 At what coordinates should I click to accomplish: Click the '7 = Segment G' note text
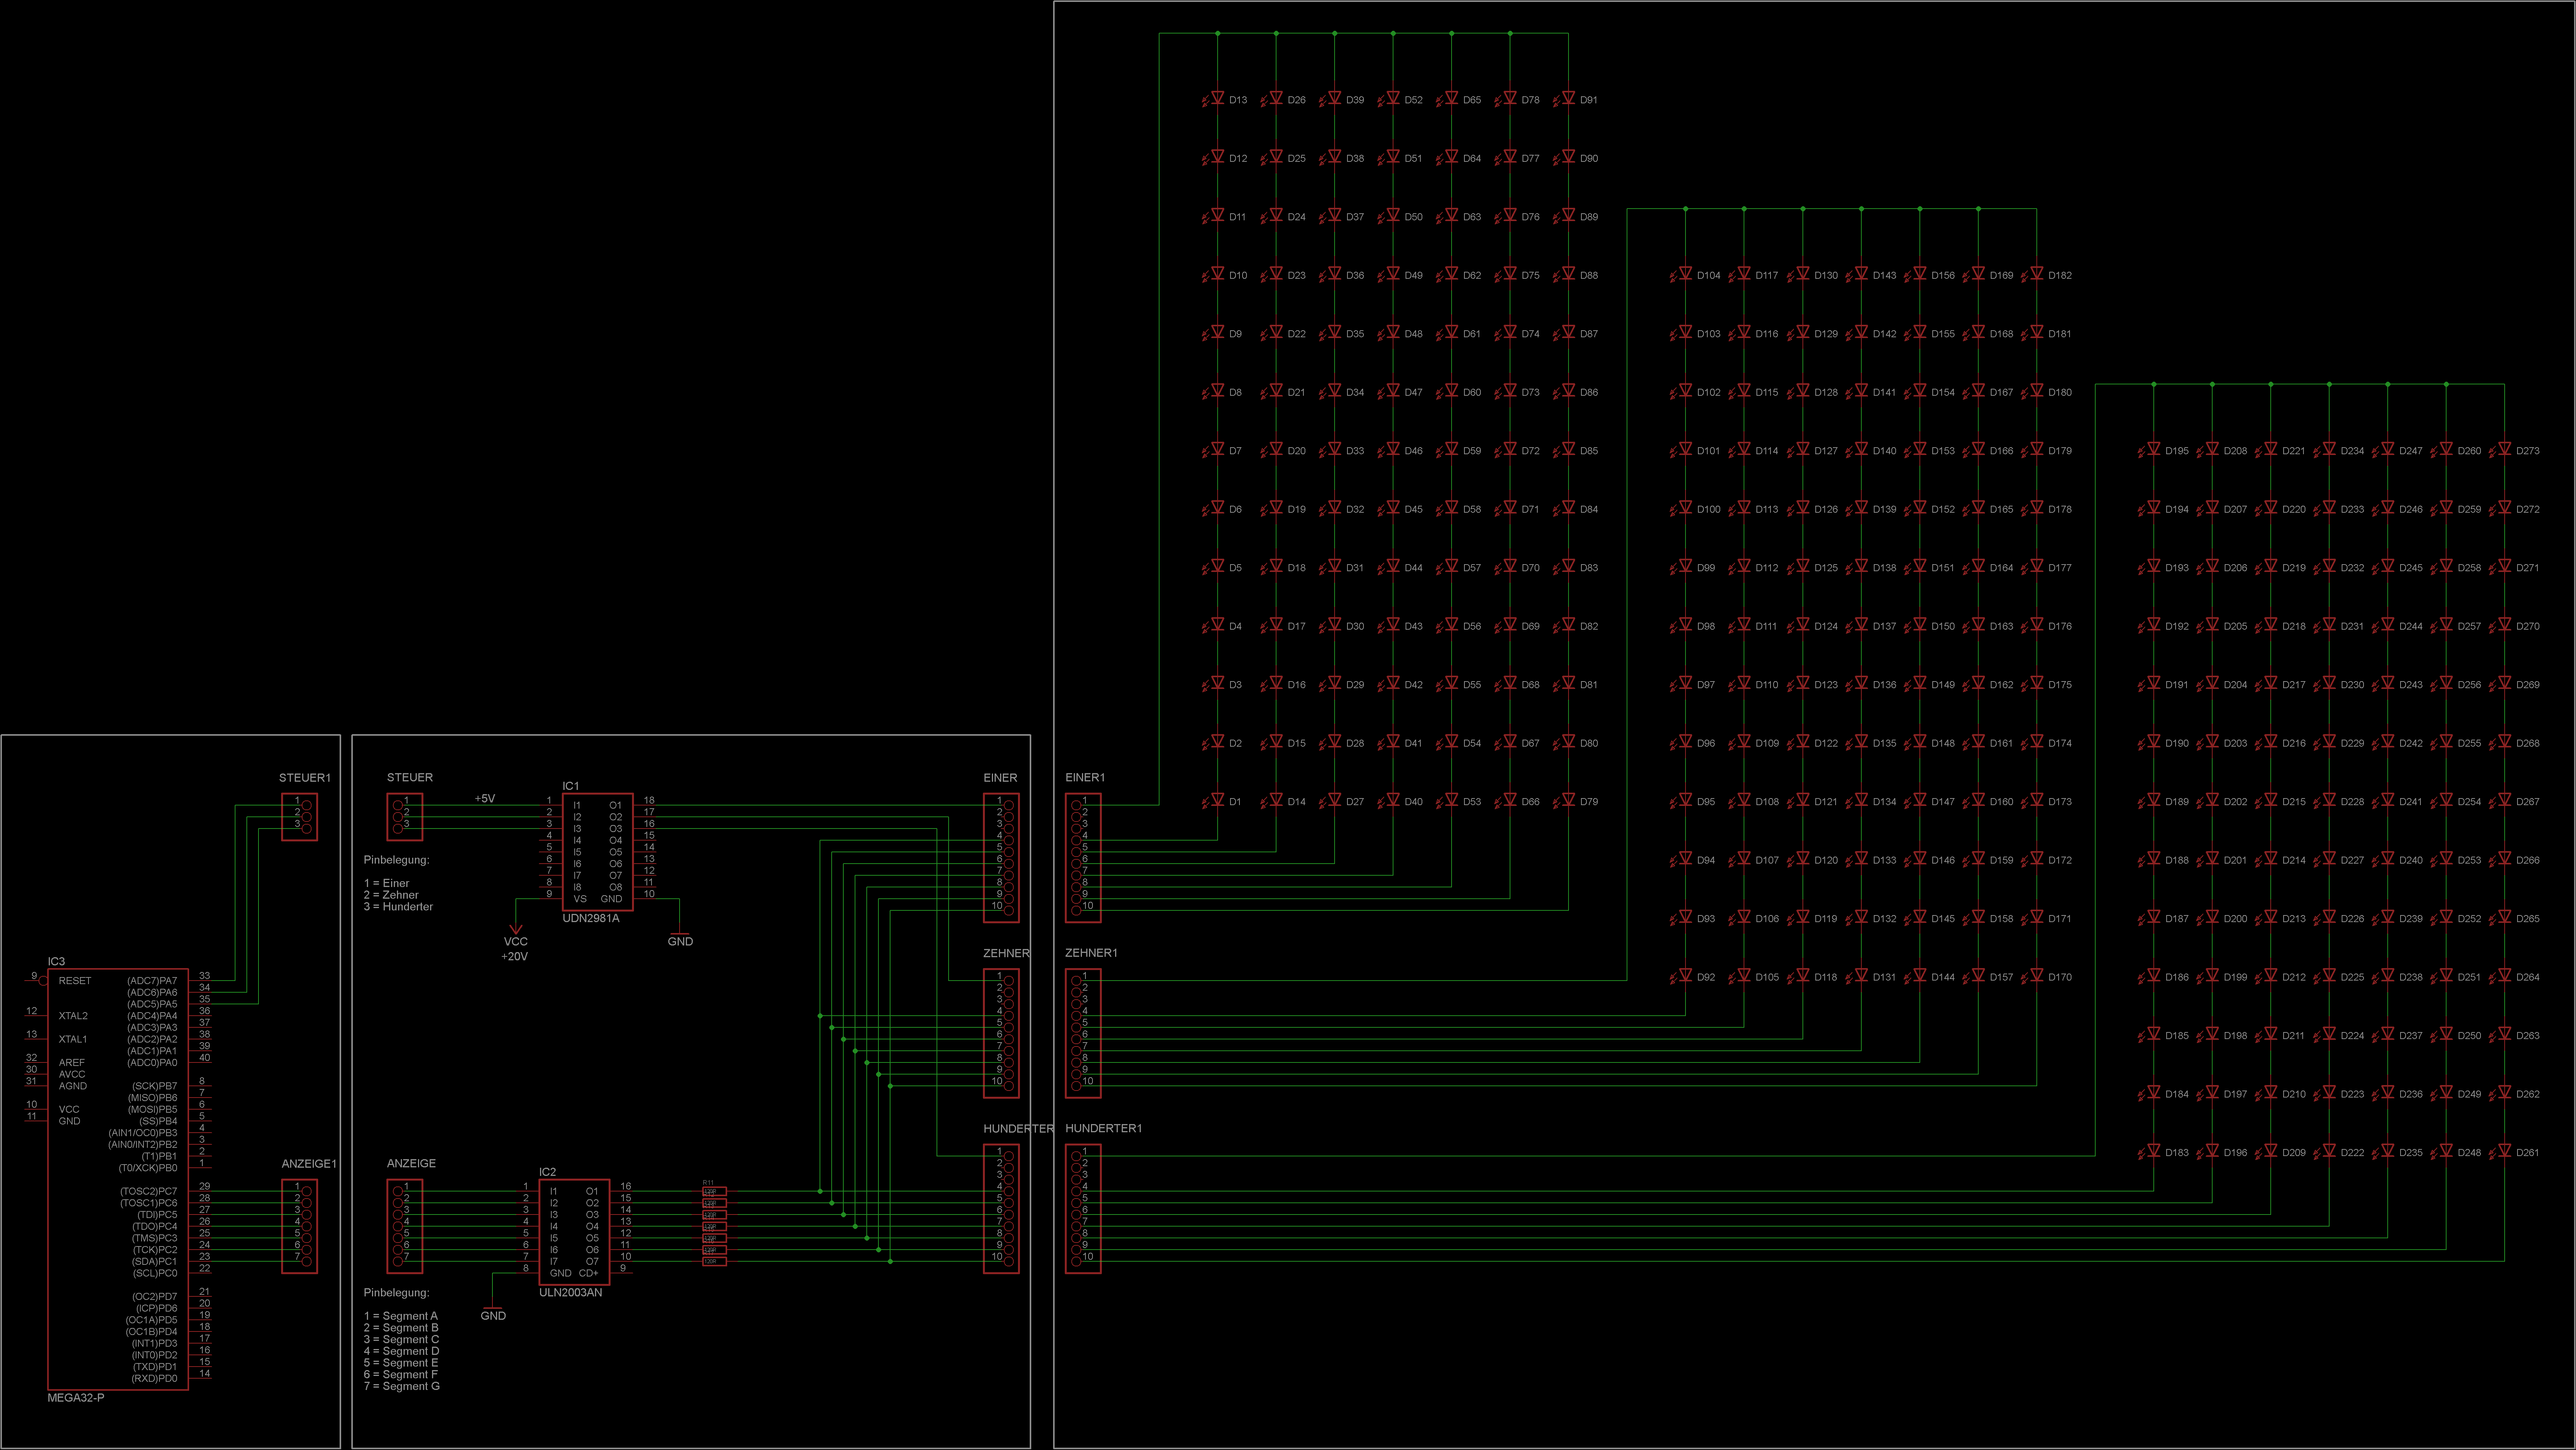point(402,1386)
